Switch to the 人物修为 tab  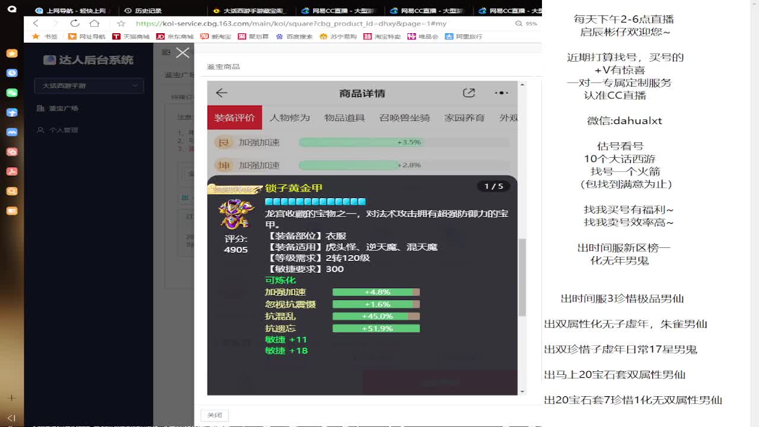click(x=289, y=117)
